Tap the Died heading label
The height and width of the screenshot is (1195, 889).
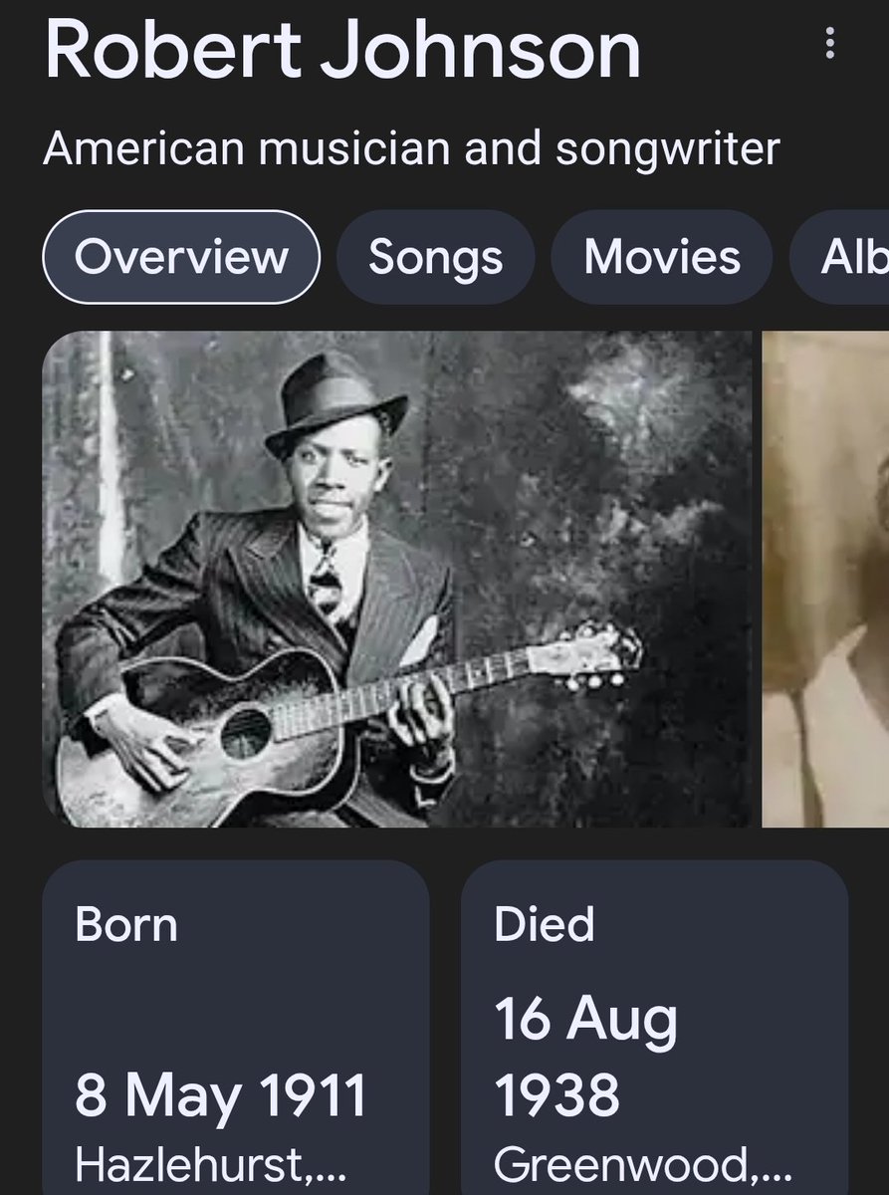coord(544,924)
